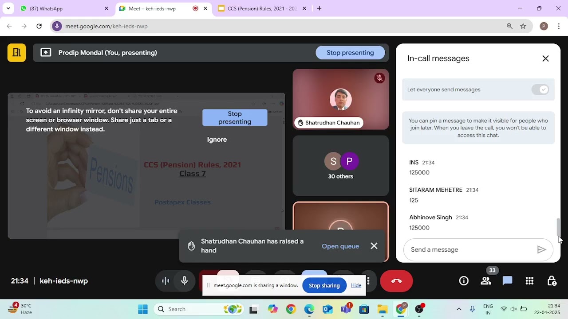Click the Stop presenting button in top bar

[350, 53]
